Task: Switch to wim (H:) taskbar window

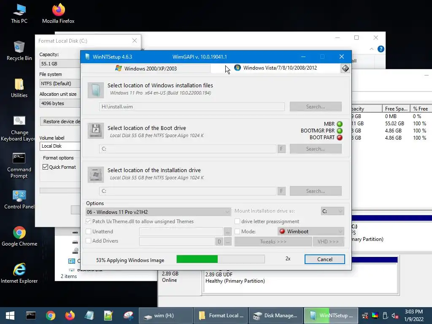Action: click(x=165, y=316)
